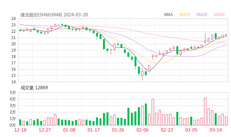Click the volume axis label 0万
The image size is (231, 137).
tap(13, 125)
